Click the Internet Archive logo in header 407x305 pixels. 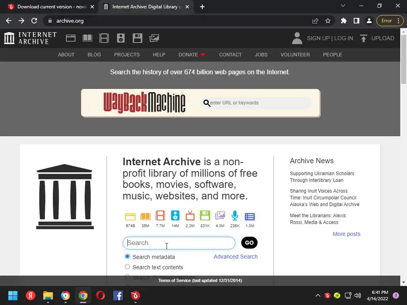pos(30,38)
